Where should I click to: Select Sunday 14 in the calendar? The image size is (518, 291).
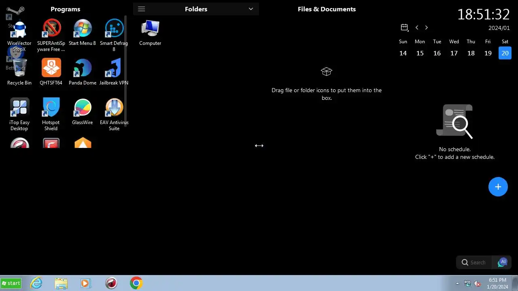point(403,53)
